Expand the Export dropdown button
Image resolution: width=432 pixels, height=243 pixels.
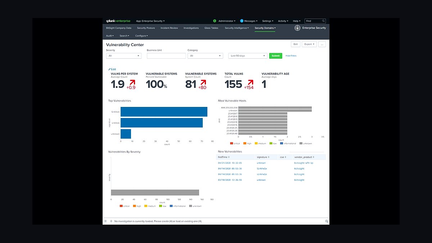[309, 44]
